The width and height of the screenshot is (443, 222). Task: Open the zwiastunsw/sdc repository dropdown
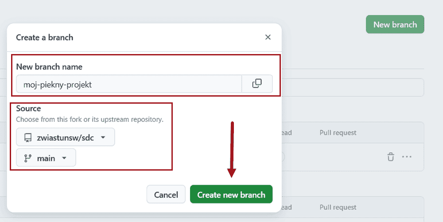pyautogui.click(x=66, y=137)
